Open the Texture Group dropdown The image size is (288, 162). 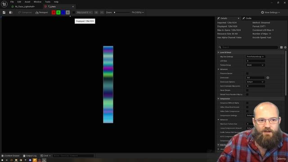tap(256, 65)
